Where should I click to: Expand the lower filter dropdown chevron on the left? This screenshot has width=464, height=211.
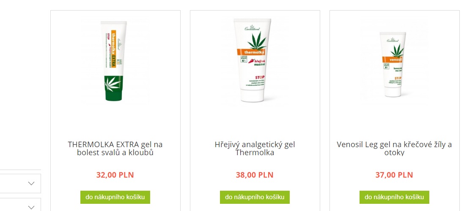point(31,207)
